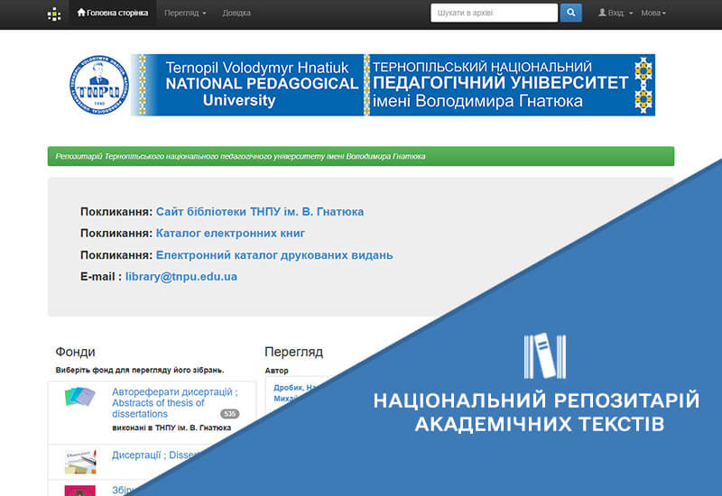Focus the Шукати в архіві search field
Screen dimensions: 722x496
click(x=494, y=13)
